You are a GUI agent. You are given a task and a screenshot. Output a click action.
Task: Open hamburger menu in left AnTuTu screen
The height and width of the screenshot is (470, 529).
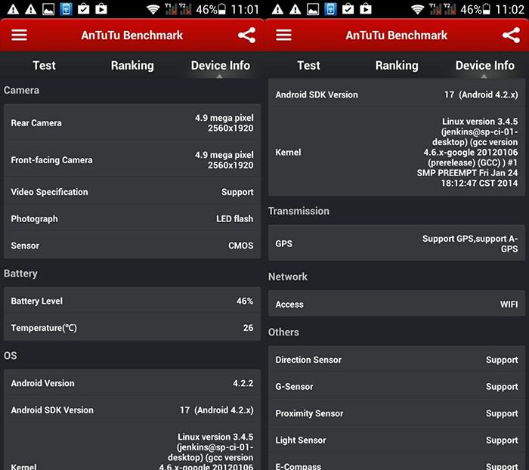pyautogui.click(x=19, y=35)
